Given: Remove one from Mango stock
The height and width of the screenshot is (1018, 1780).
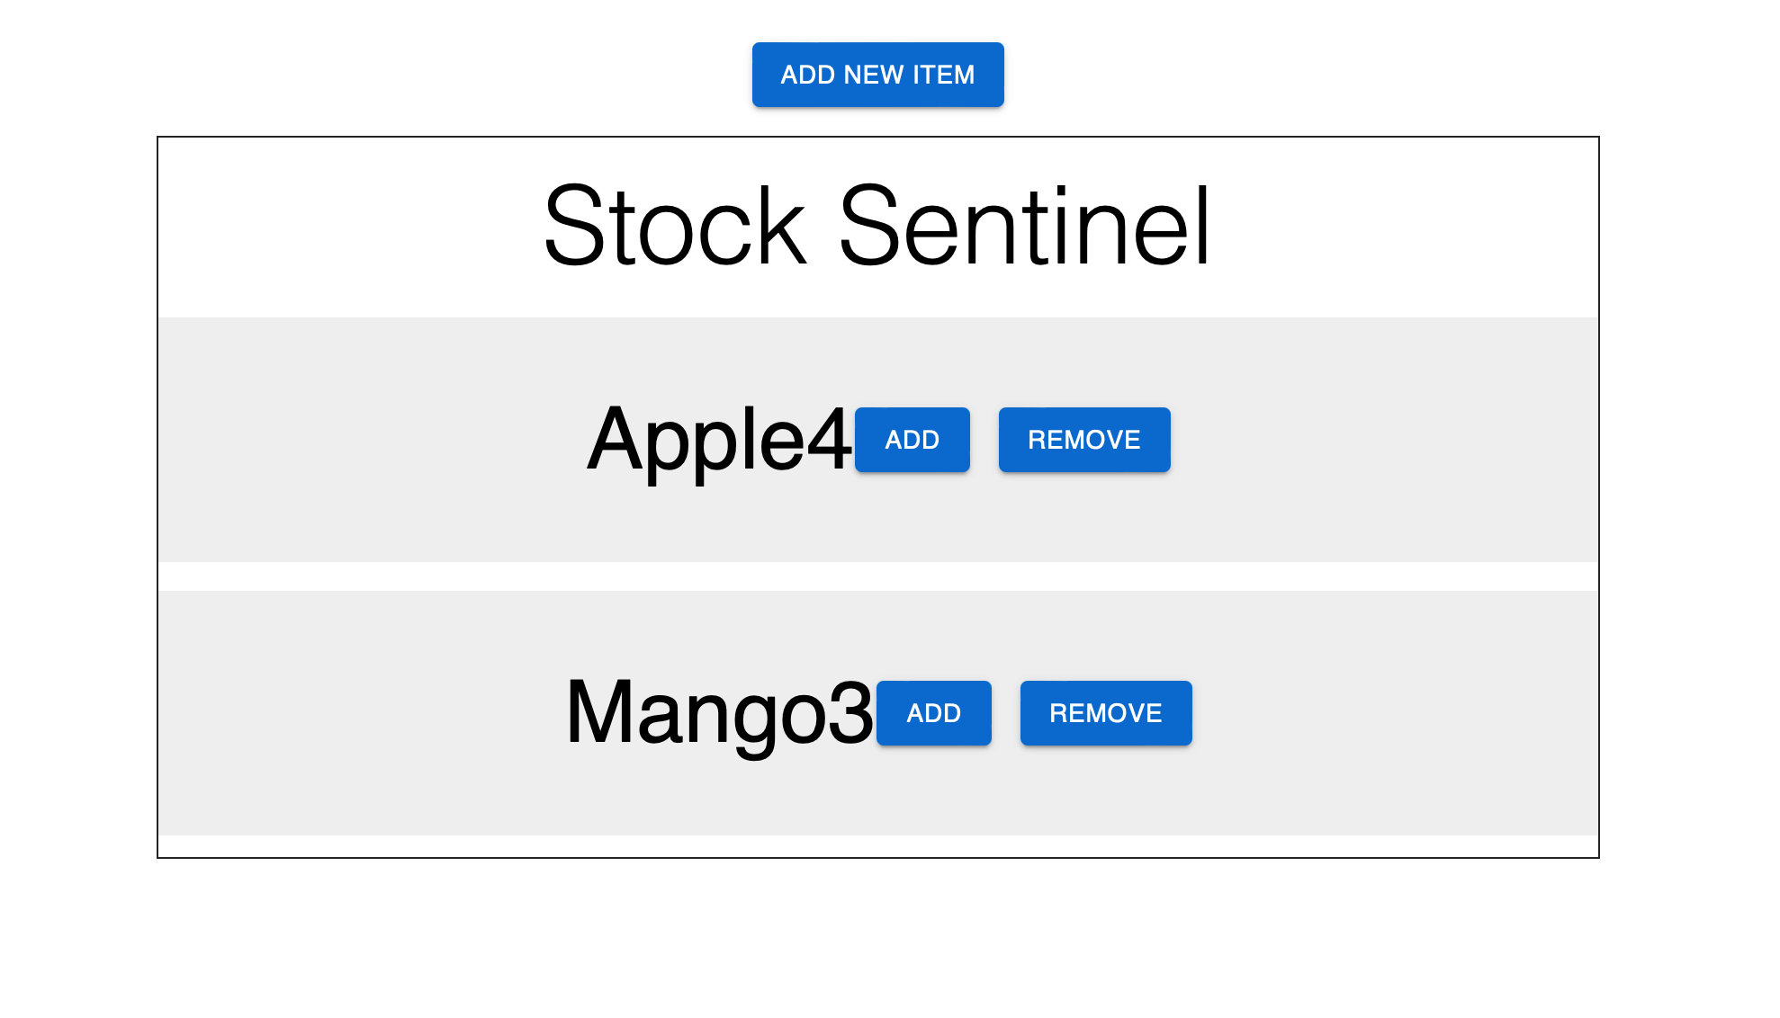Looking at the screenshot, I should [1106, 713].
